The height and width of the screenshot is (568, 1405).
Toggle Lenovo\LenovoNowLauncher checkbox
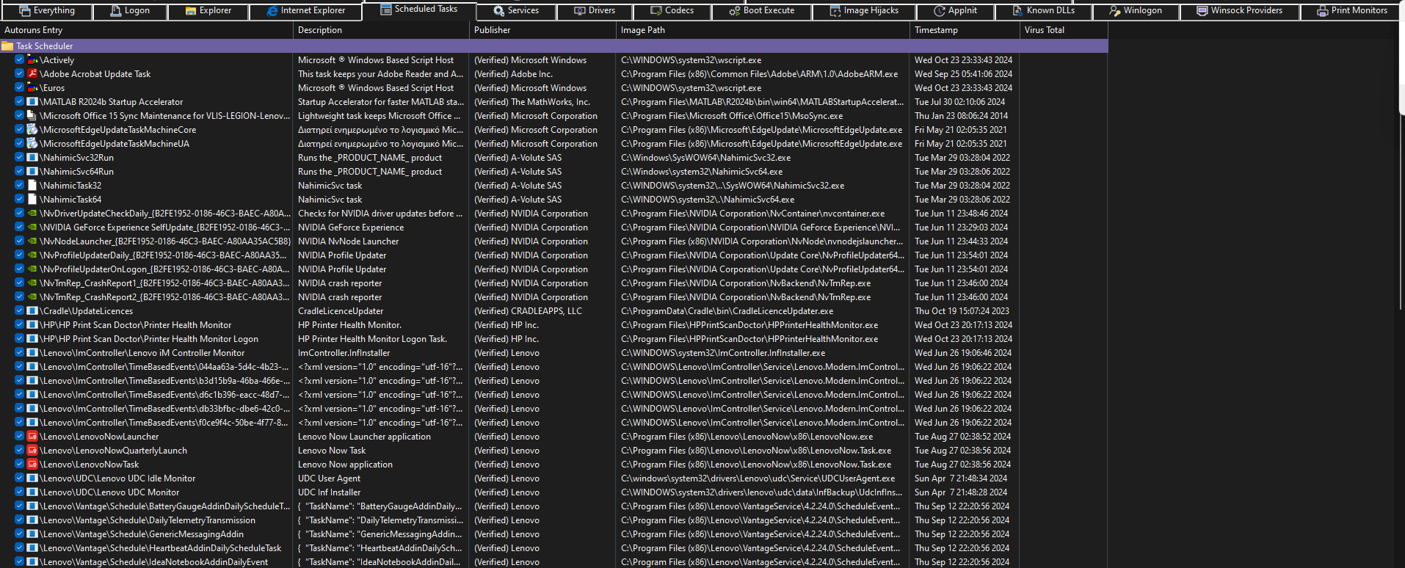tap(20, 437)
